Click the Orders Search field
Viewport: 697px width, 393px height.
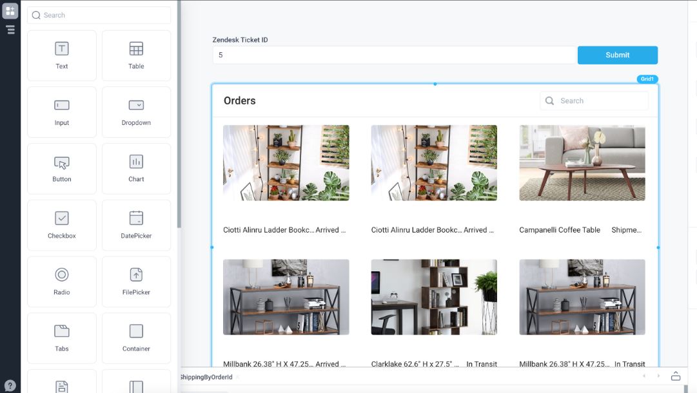pos(594,101)
